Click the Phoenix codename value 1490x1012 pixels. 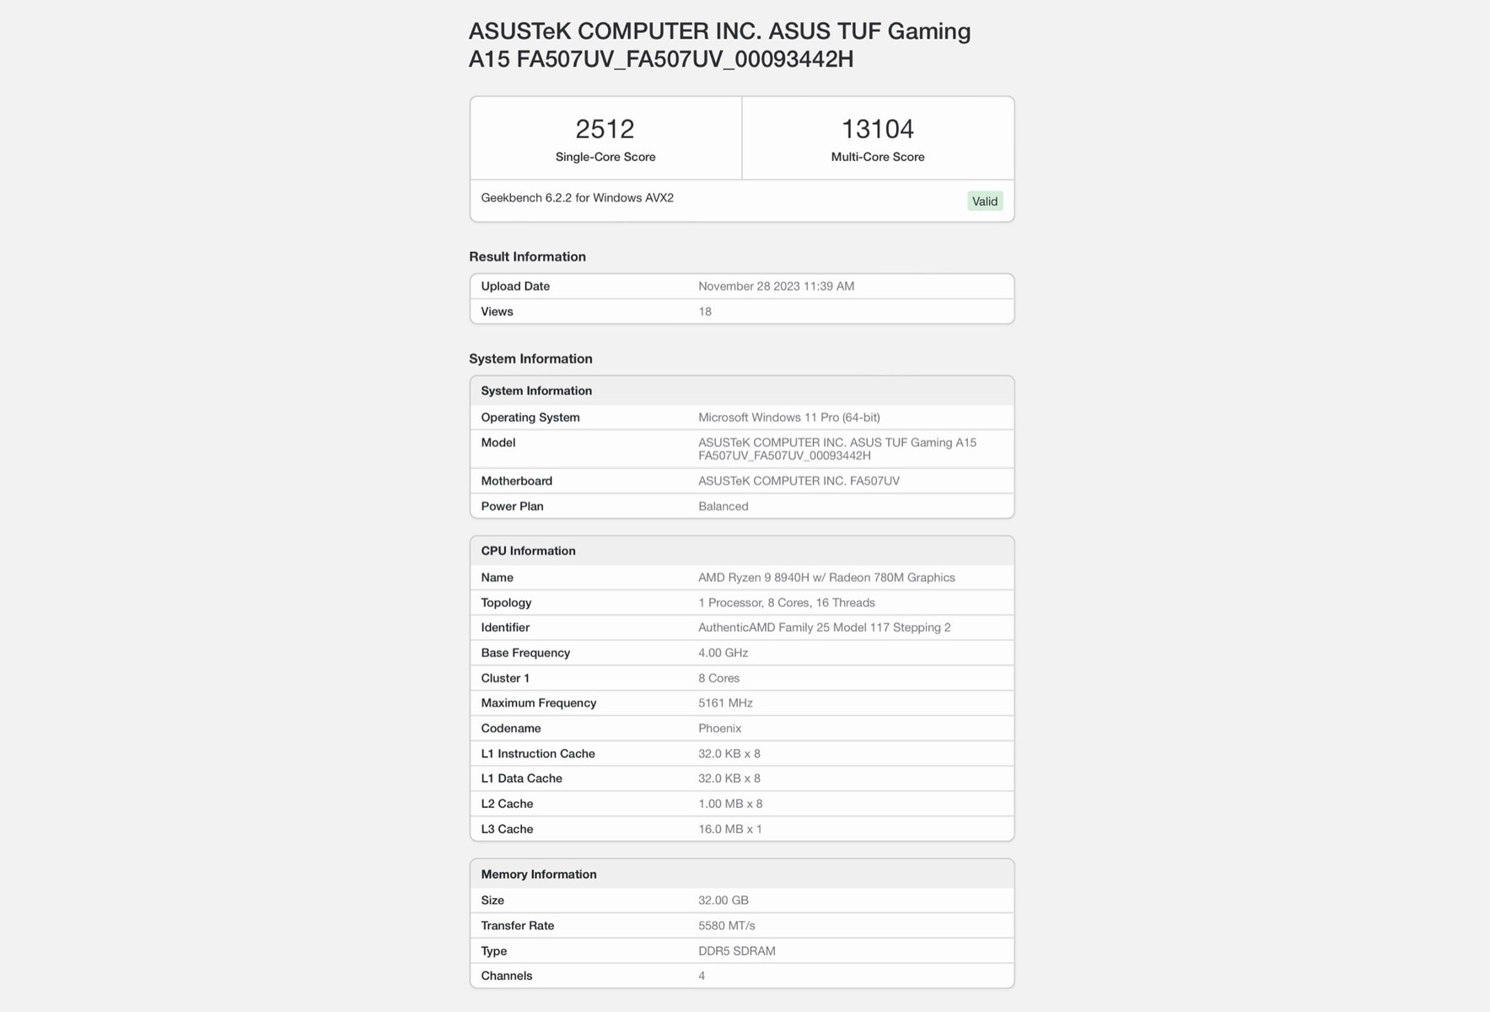(719, 729)
